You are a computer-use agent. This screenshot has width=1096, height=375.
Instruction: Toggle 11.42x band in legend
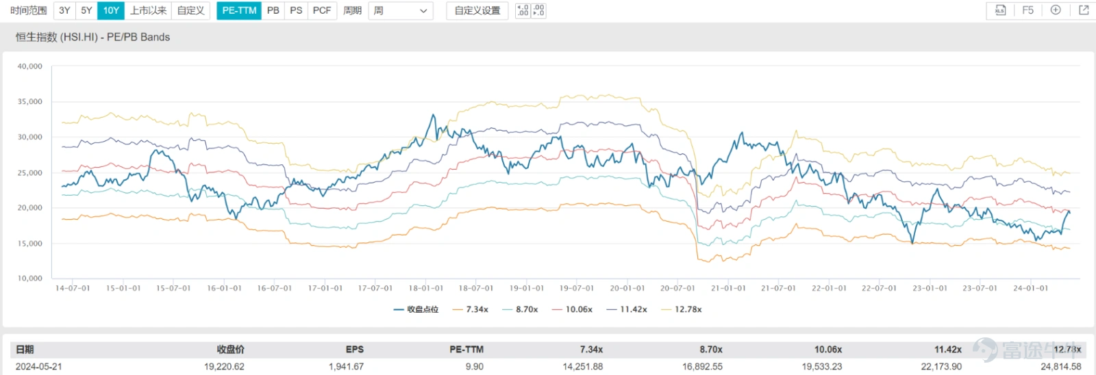[627, 309]
